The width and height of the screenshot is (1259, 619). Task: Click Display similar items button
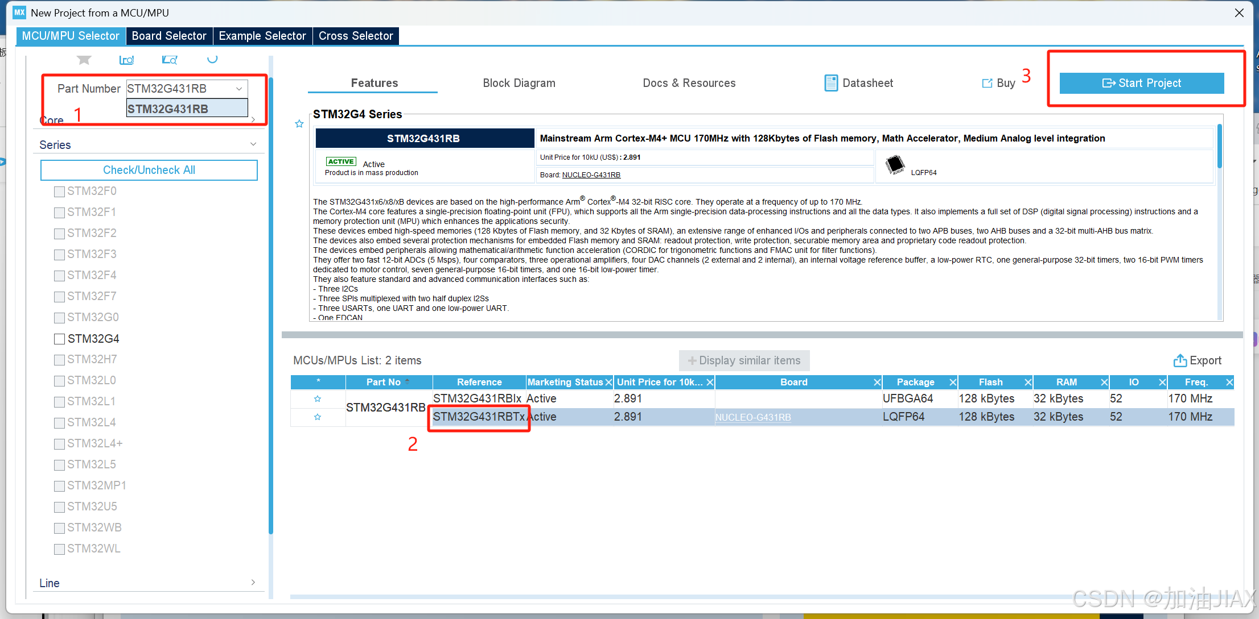pyautogui.click(x=744, y=360)
